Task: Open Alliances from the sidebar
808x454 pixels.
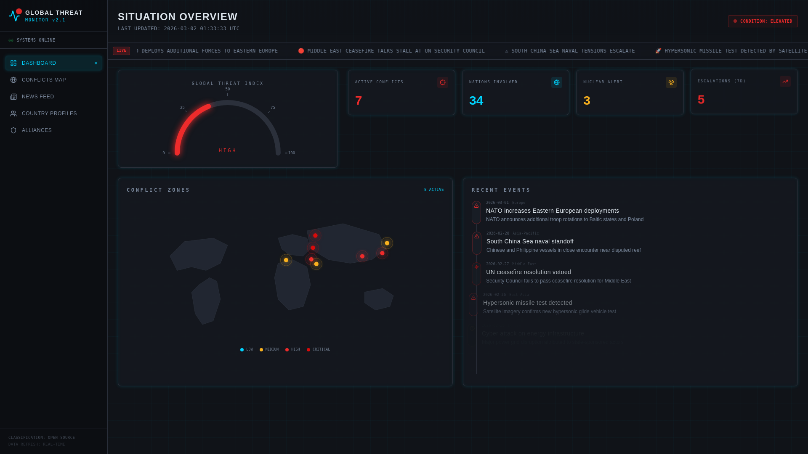Action: pyautogui.click(x=54, y=130)
